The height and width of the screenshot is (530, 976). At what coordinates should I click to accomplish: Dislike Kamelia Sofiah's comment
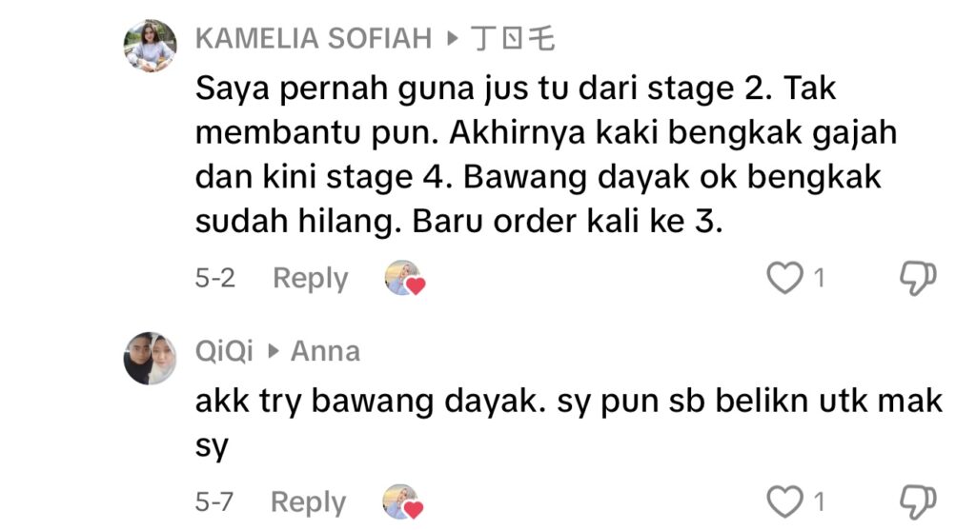pos(919,279)
